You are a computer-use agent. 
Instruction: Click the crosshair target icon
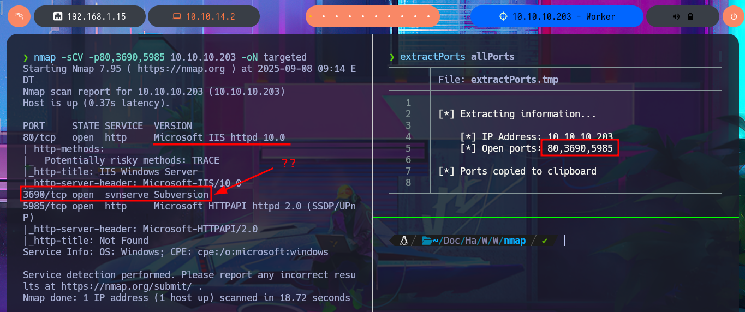503,16
